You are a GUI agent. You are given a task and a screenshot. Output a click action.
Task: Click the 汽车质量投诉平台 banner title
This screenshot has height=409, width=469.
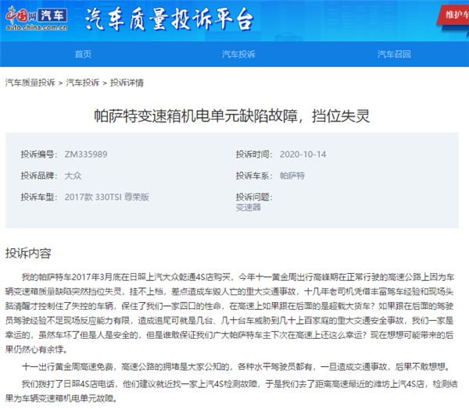click(x=170, y=20)
